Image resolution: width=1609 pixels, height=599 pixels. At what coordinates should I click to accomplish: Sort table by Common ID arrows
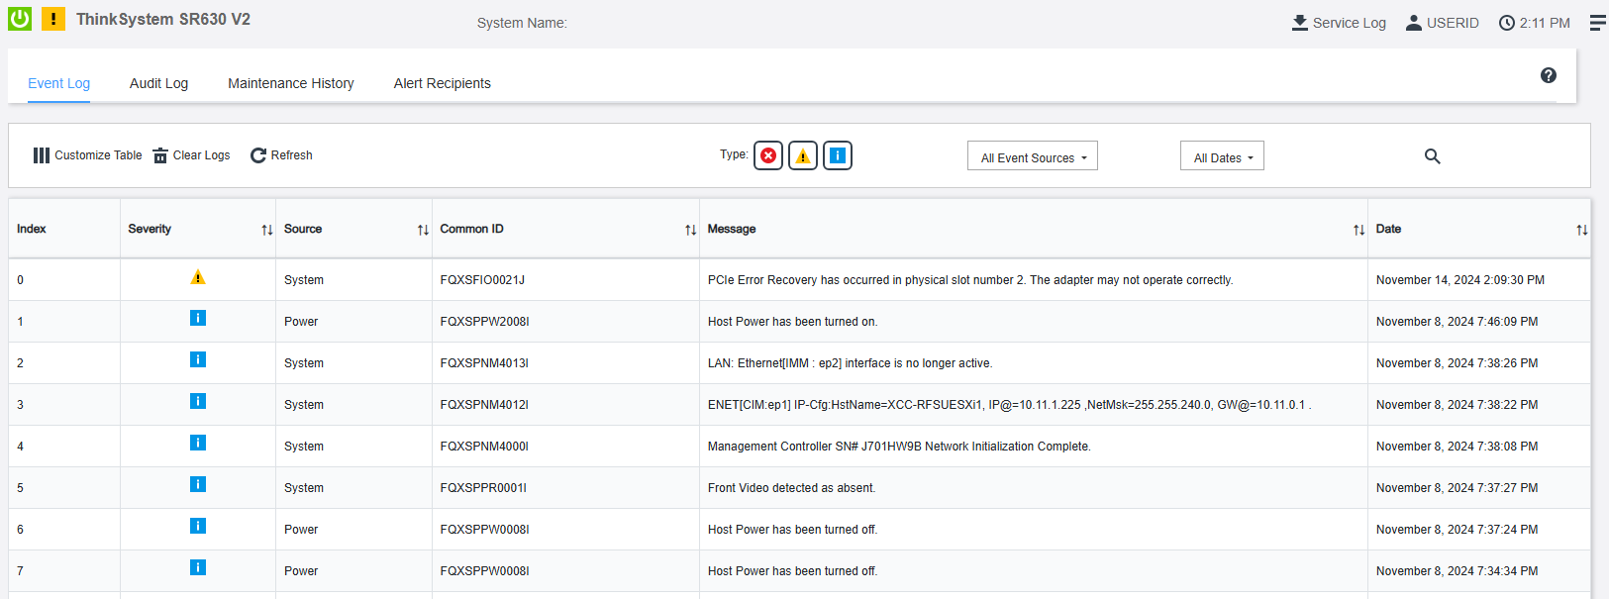[x=690, y=230]
